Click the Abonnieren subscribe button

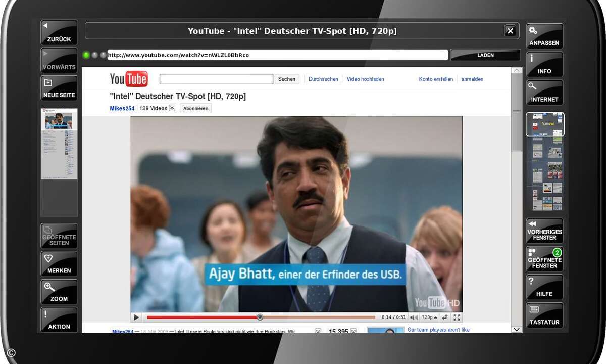[x=195, y=108]
